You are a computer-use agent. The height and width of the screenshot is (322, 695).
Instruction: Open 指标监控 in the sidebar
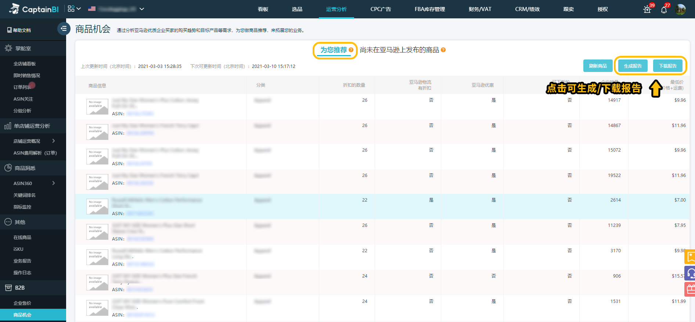(x=22, y=207)
